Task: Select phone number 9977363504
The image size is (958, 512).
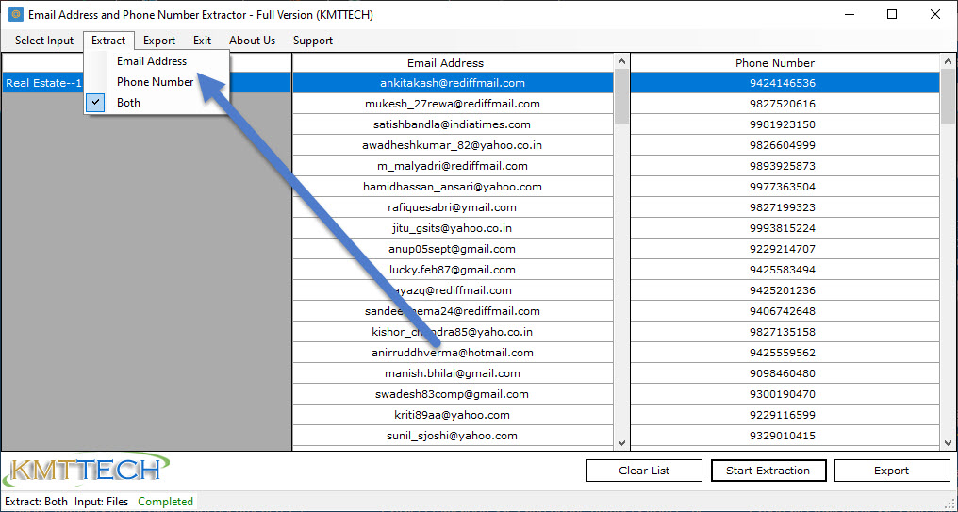Action: click(x=785, y=187)
